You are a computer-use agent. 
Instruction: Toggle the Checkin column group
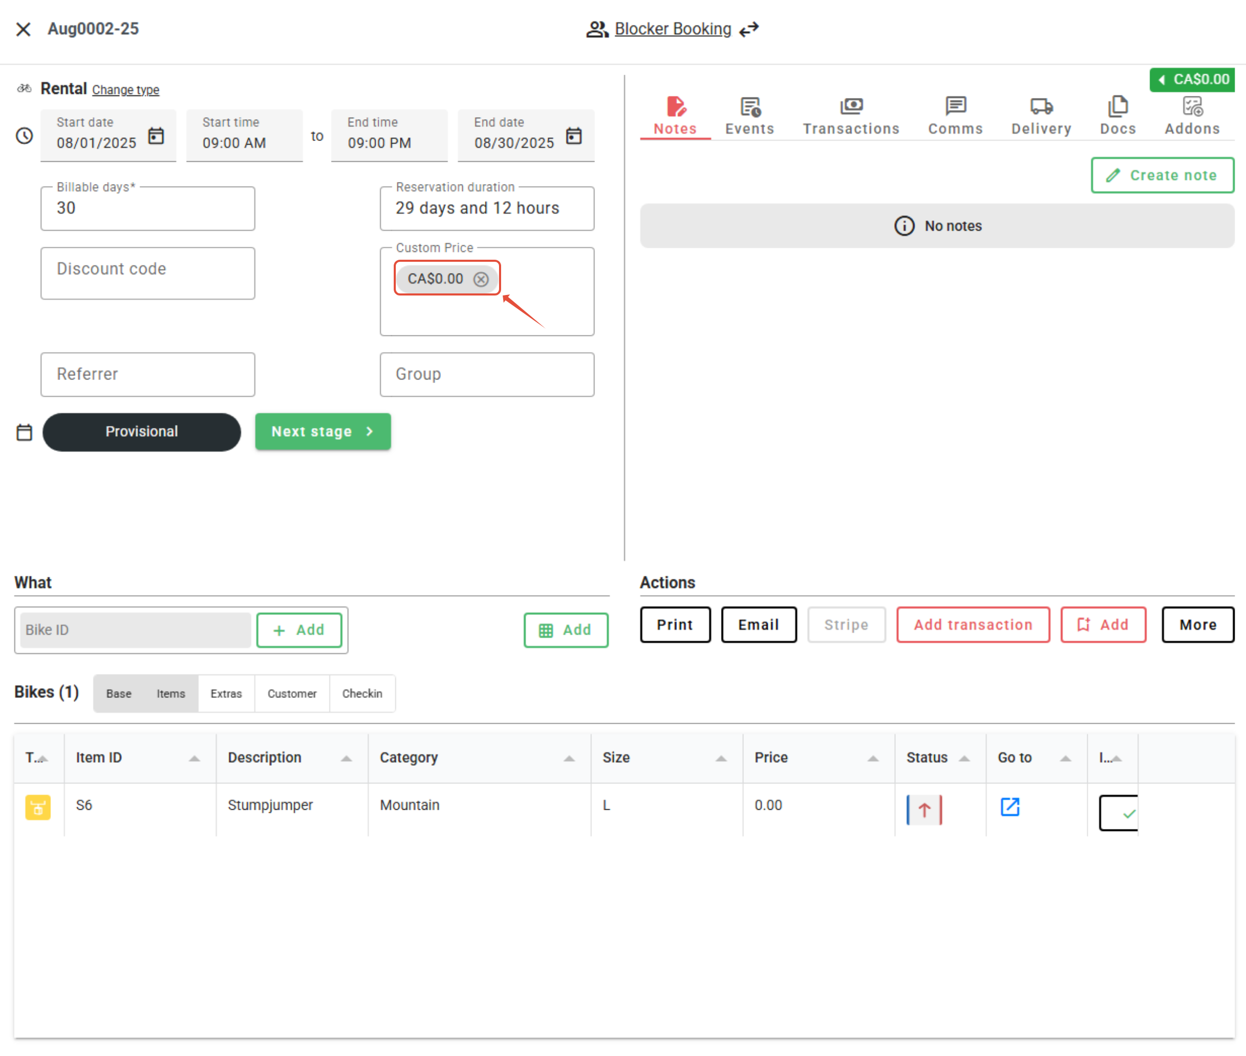coord(362,693)
